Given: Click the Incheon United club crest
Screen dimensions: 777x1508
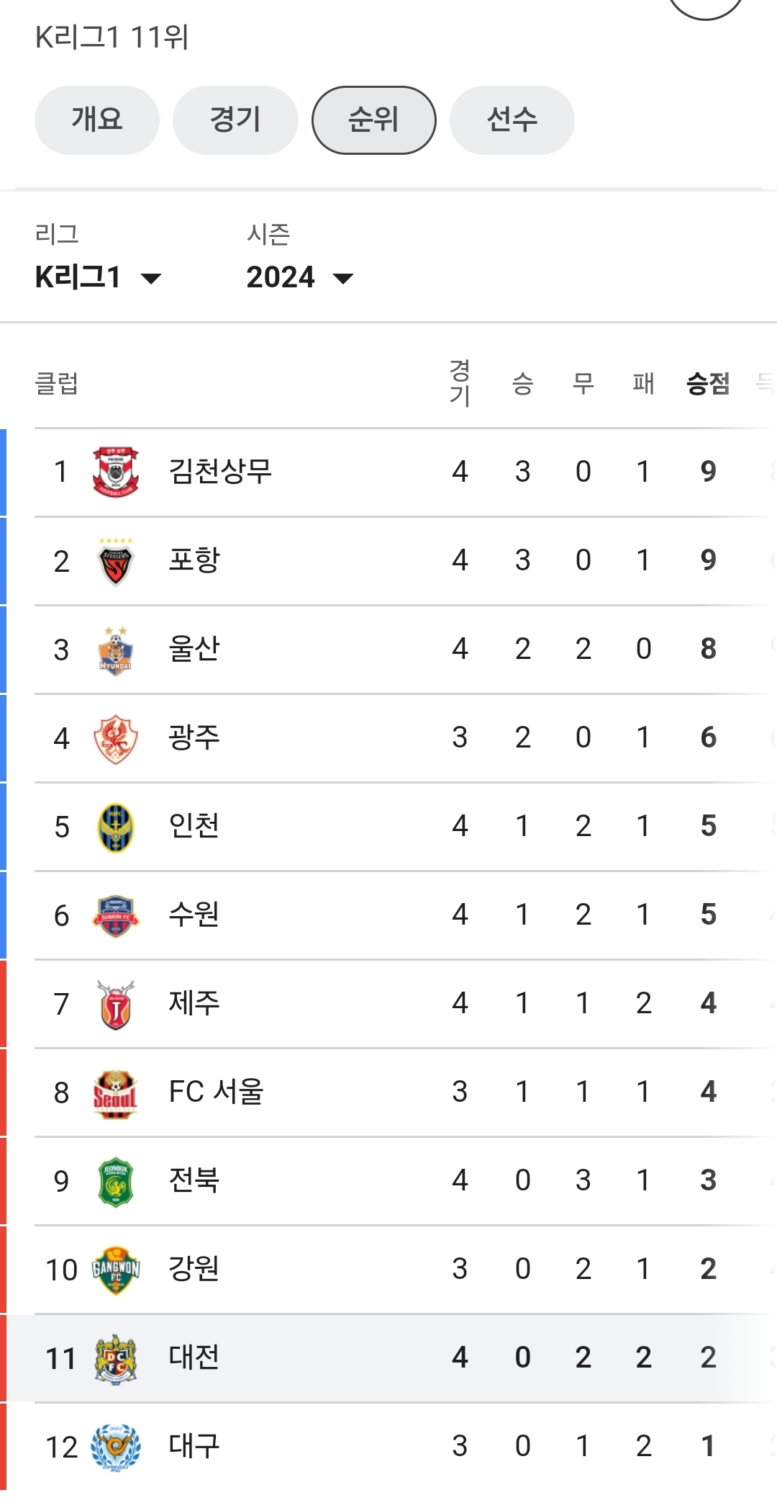Looking at the screenshot, I should click(116, 827).
